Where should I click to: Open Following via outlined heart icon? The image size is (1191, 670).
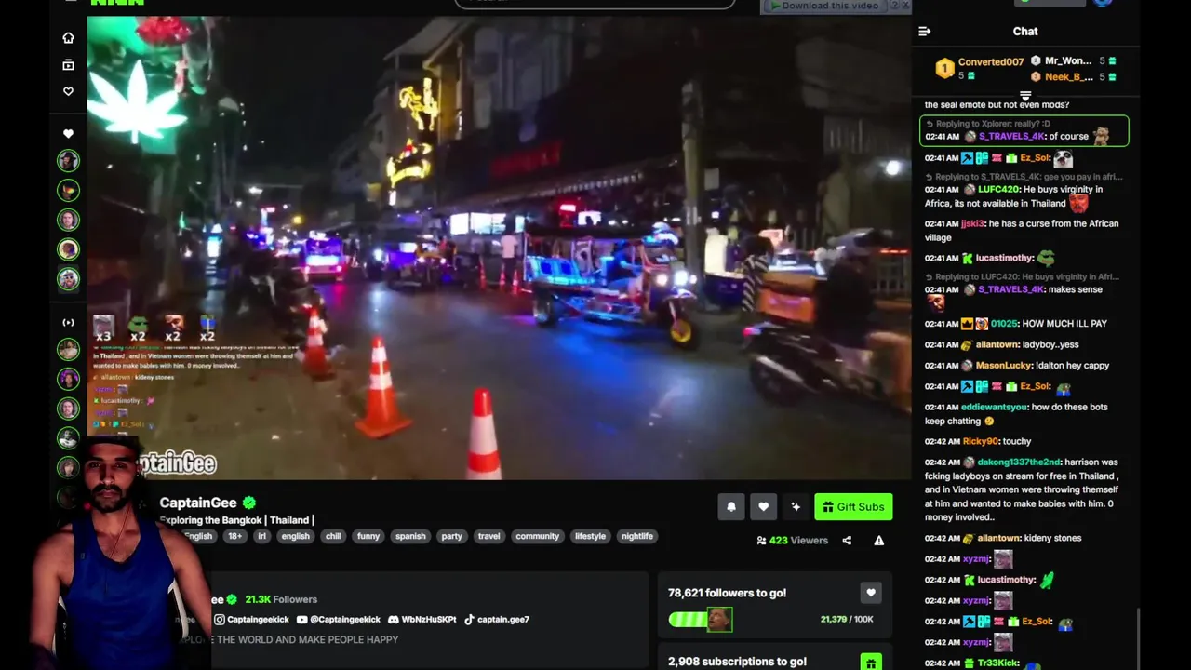(x=68, y=91)
